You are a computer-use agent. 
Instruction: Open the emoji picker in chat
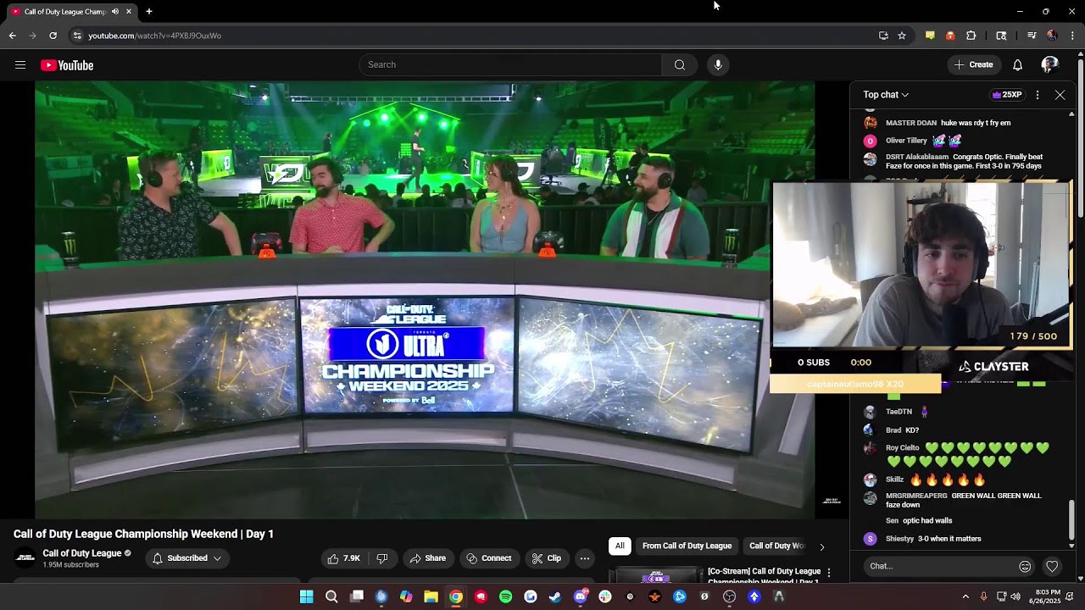pos(1025,566)
